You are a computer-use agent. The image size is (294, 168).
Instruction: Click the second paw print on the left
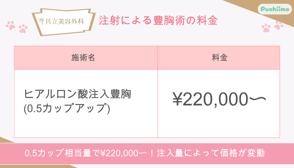coord(23,29)
